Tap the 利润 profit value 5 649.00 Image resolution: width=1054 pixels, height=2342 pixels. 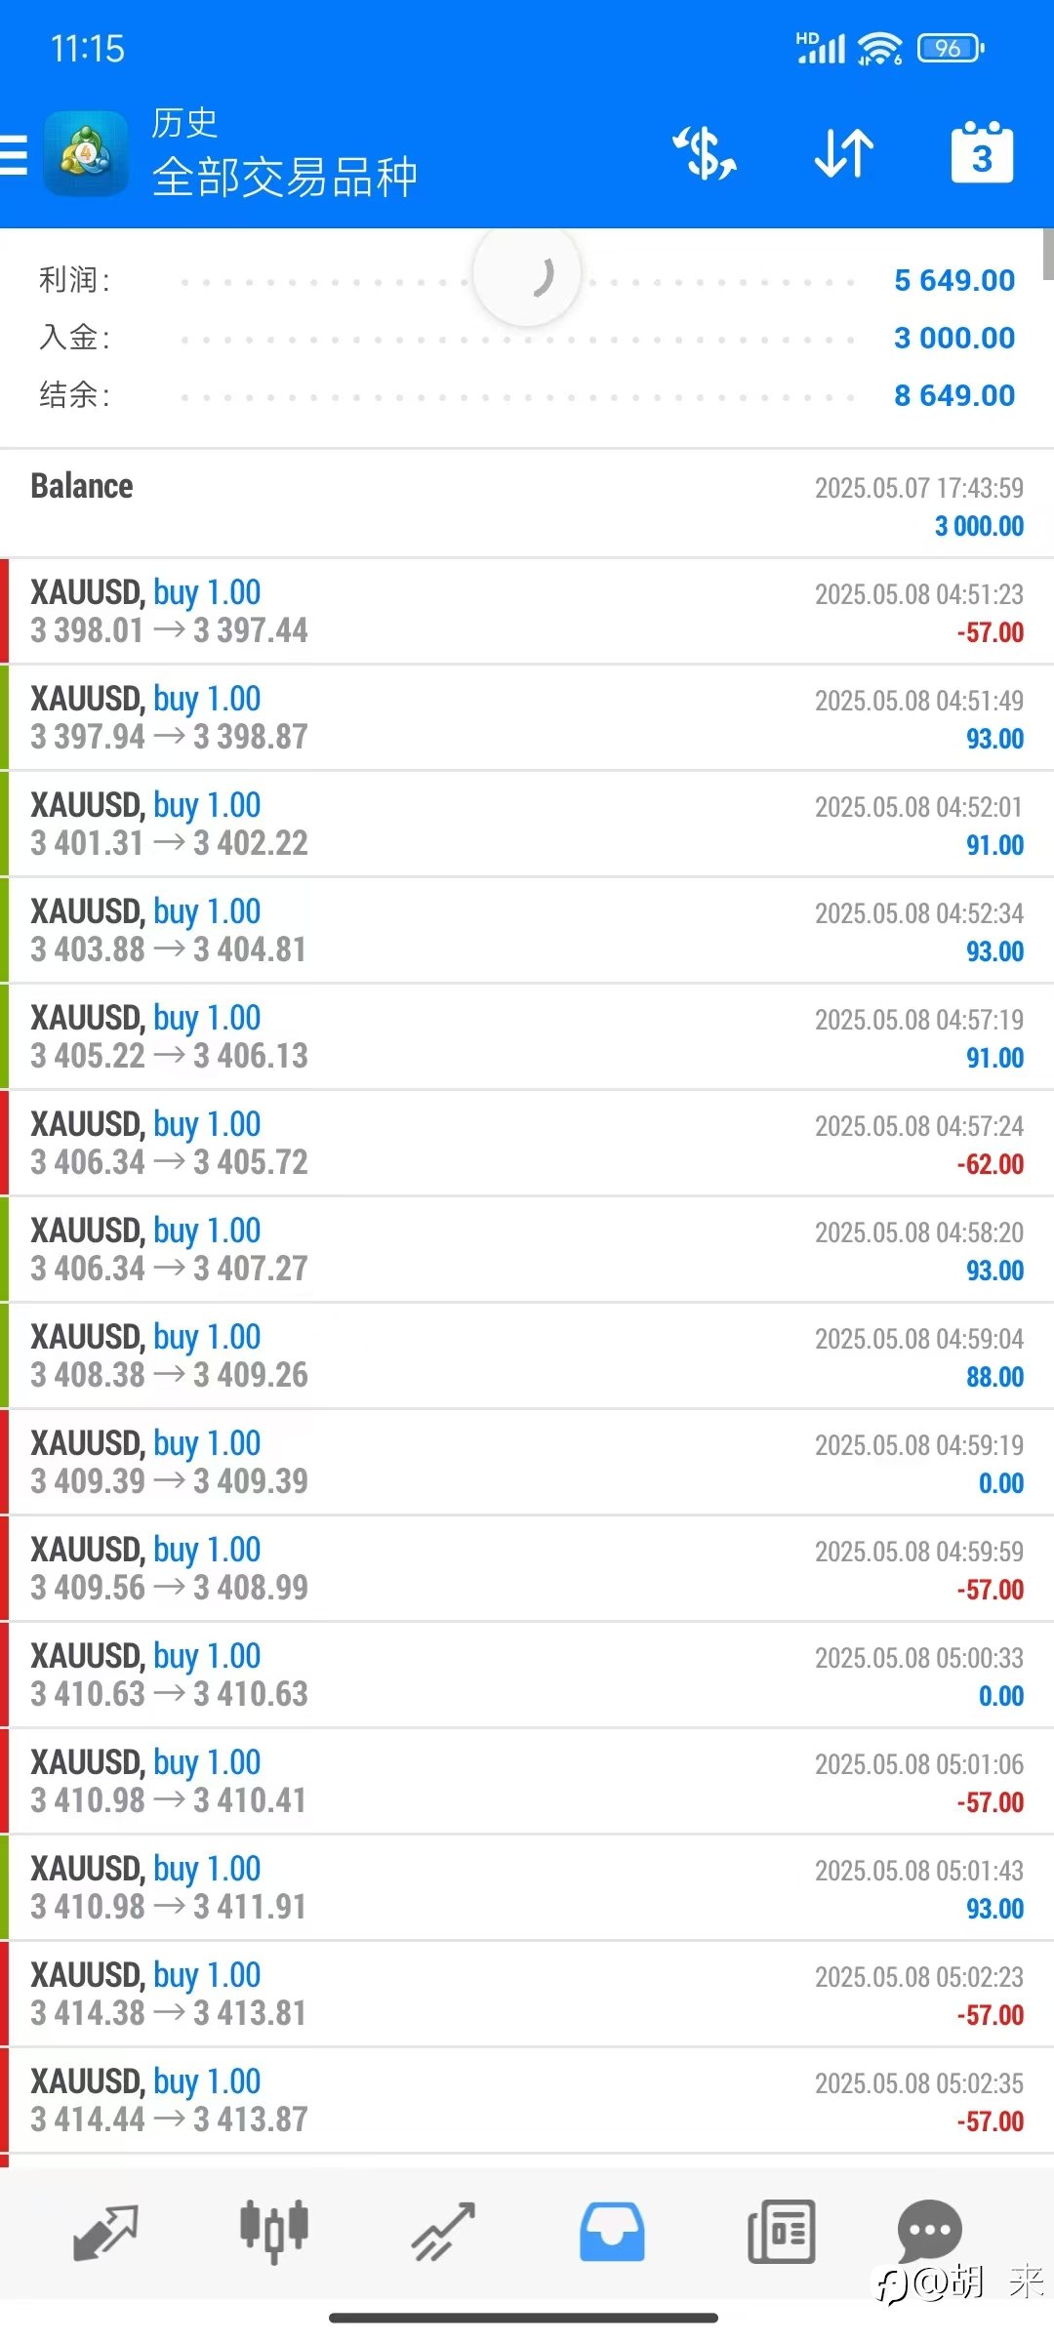point(954,280)
